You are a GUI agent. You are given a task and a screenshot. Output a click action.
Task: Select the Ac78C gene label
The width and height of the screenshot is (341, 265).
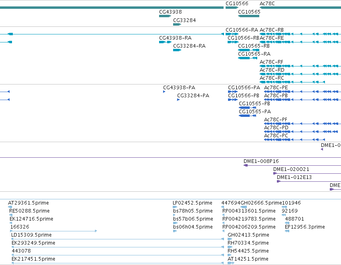(x=267, y=4)
